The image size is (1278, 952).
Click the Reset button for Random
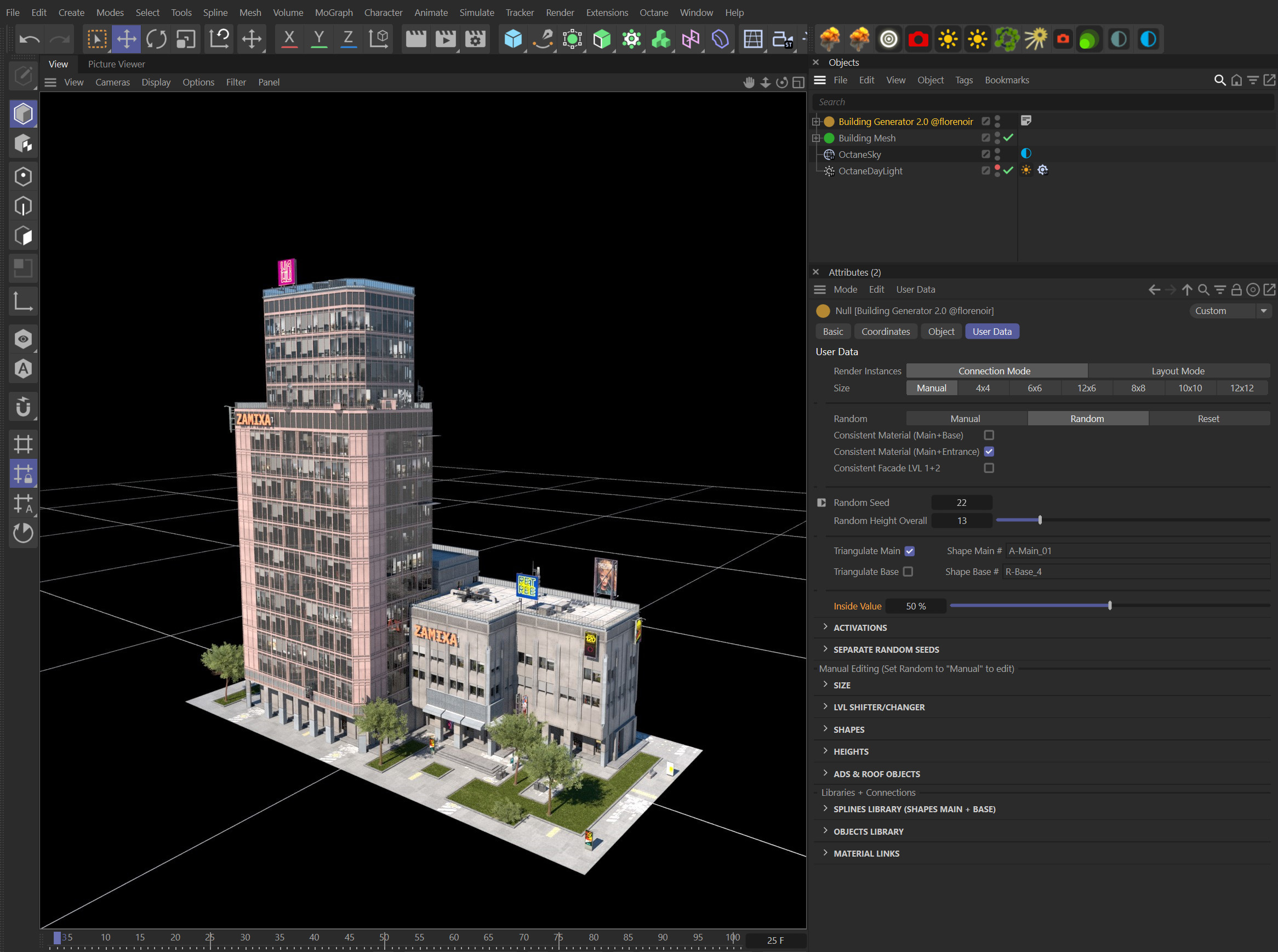[x=1208, y=418]
